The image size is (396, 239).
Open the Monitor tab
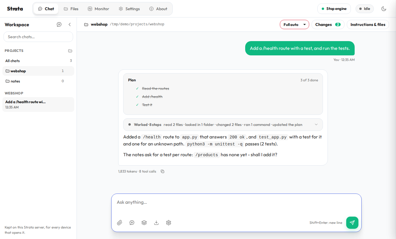(x=98, y=9)
